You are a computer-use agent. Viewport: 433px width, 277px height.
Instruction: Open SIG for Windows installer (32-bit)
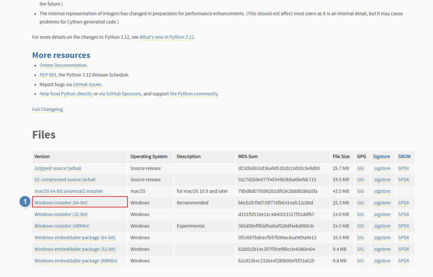point(361,214)
